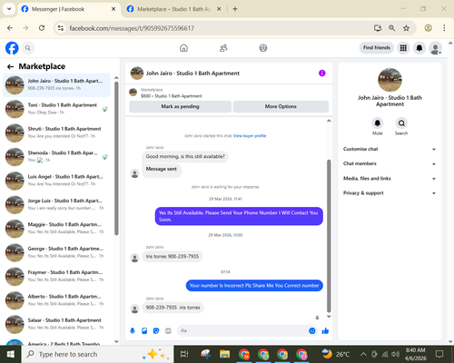
Task: Open the Facebook logo home link
Action: pos(12,48)
